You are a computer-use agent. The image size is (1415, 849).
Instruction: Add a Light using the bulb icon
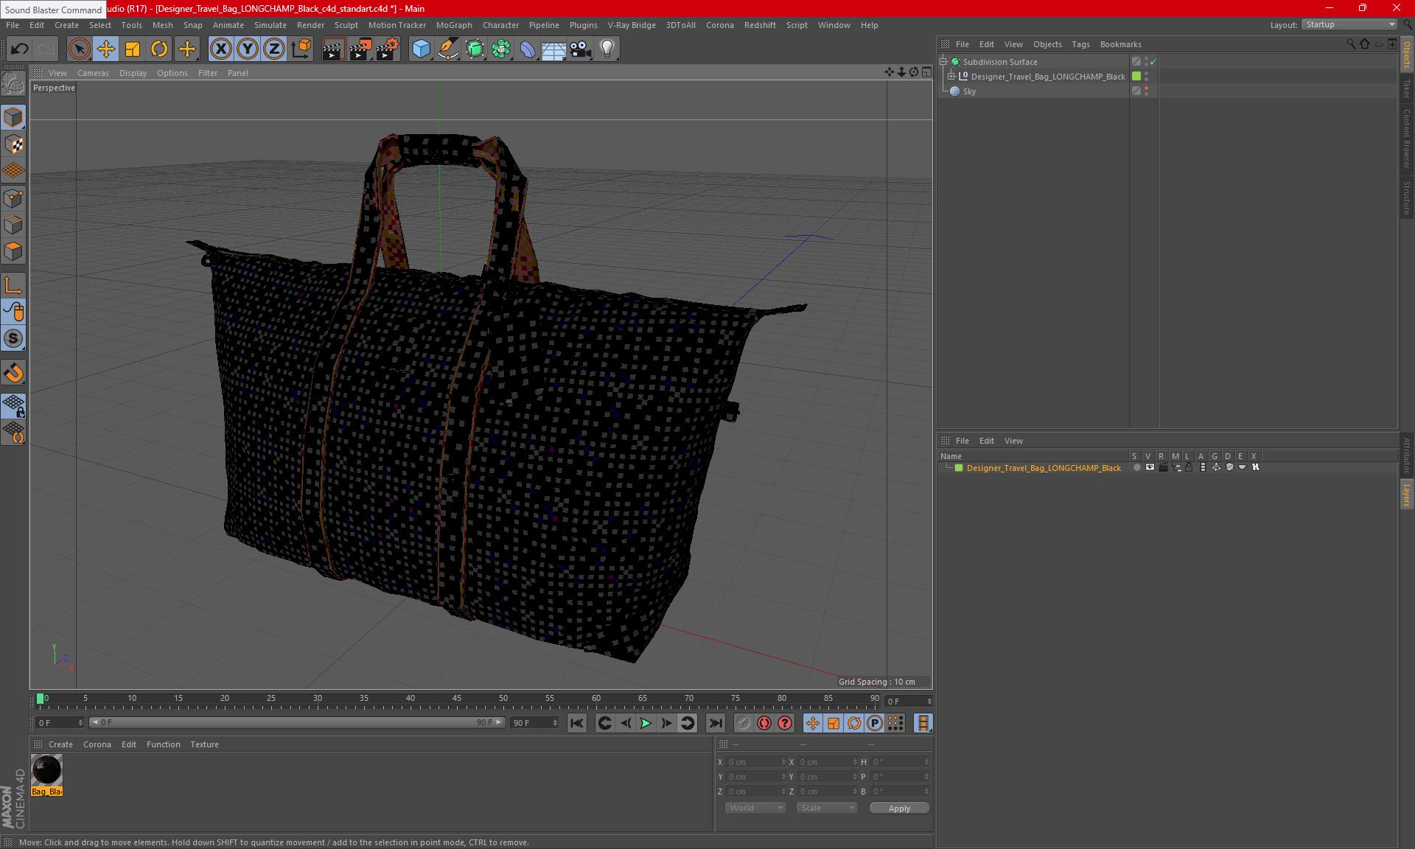pos(607,49)
